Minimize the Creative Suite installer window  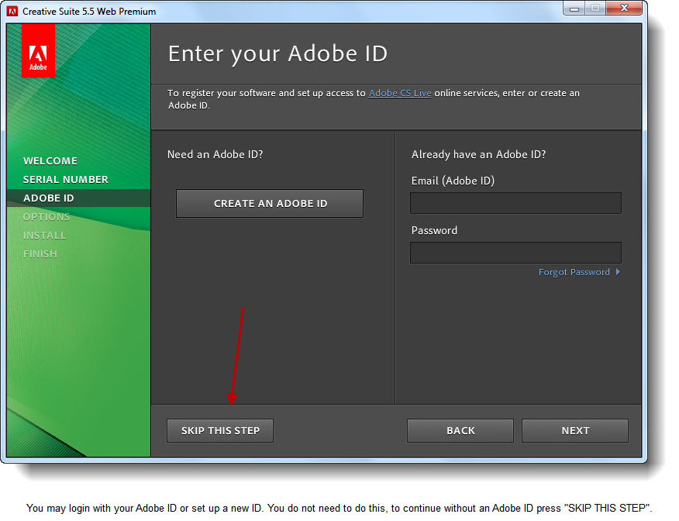(573, 8)
